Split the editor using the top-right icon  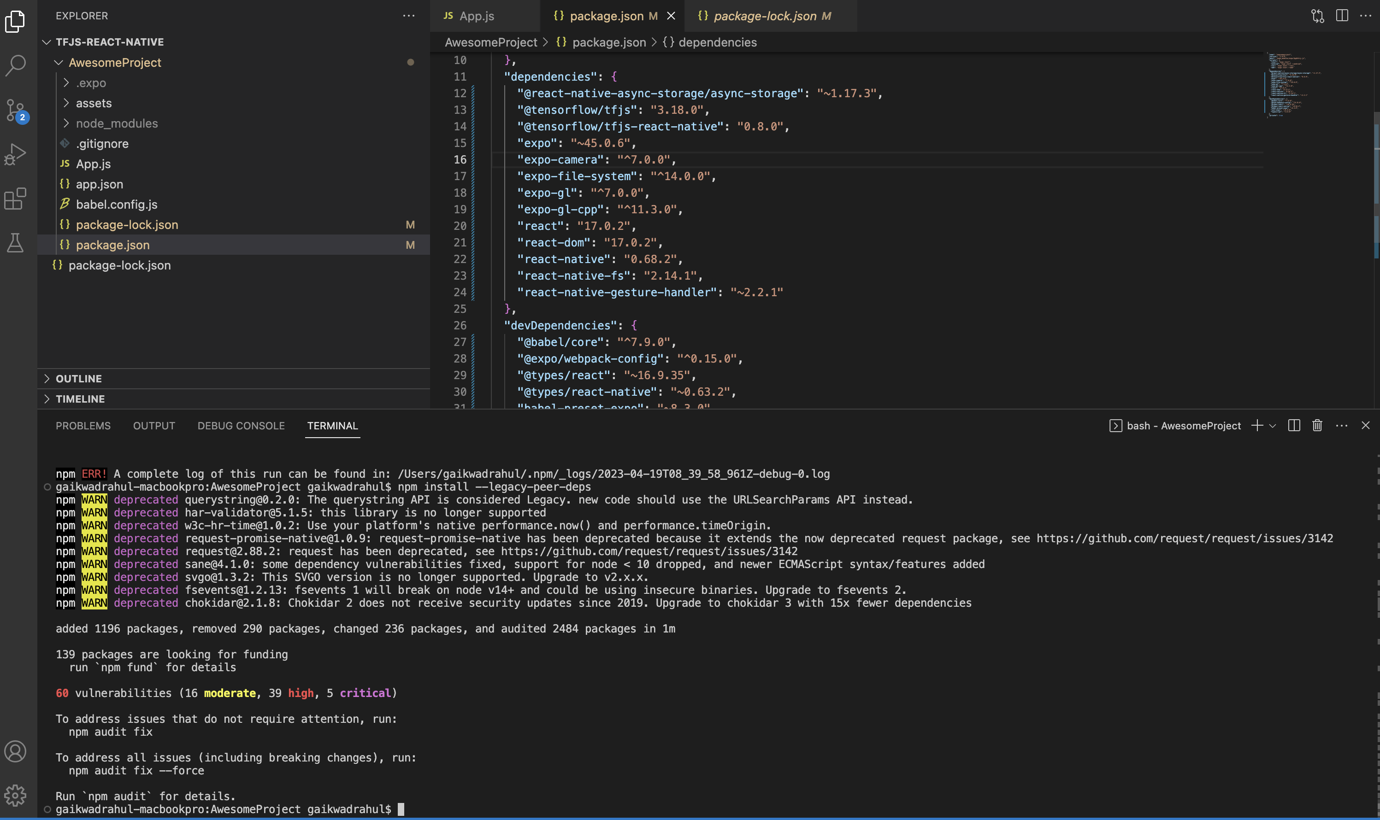click(1342, 16)
